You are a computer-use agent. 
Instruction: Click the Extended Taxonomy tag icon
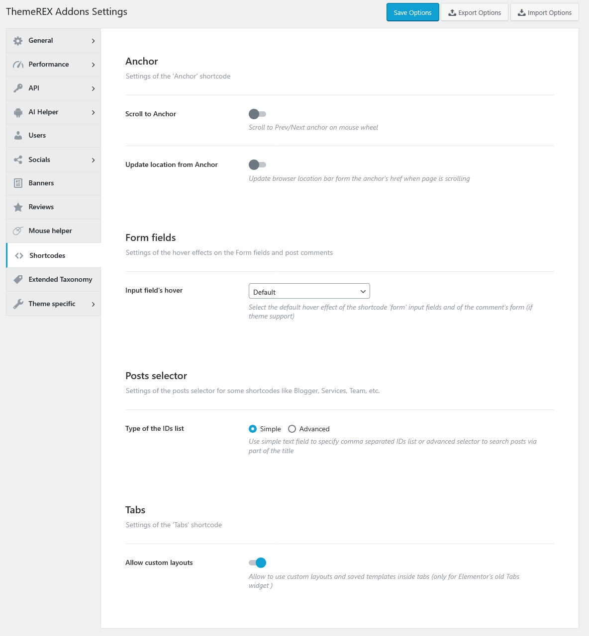point(18,279)
